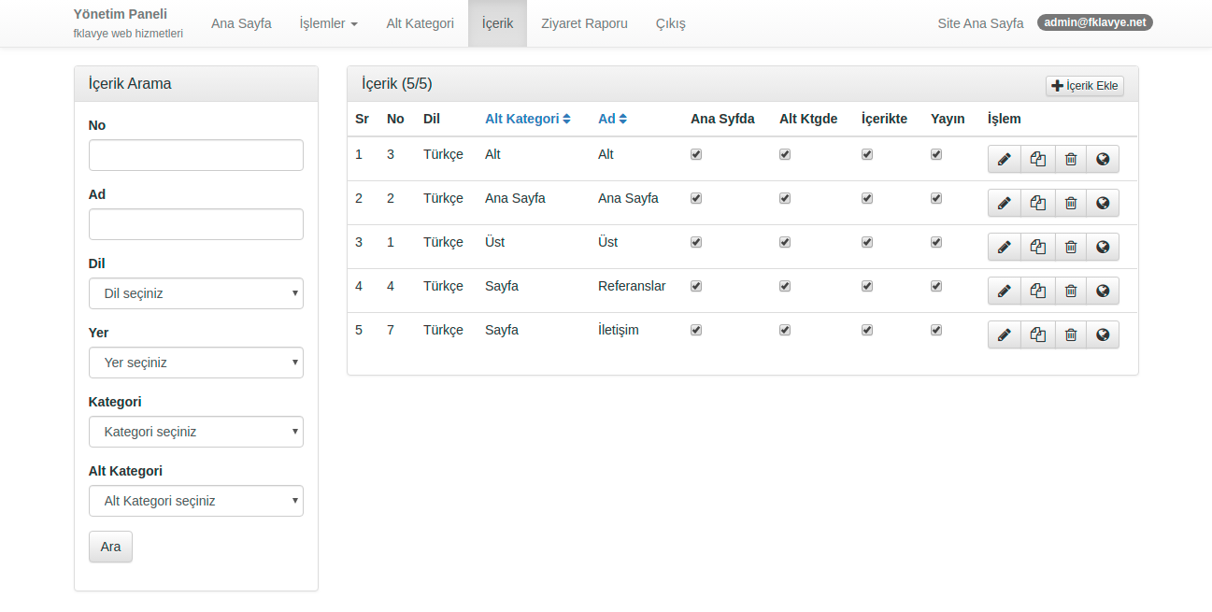Click globe icon in the Üst row
This screenshot has width=1212, height=612.
1103,247
